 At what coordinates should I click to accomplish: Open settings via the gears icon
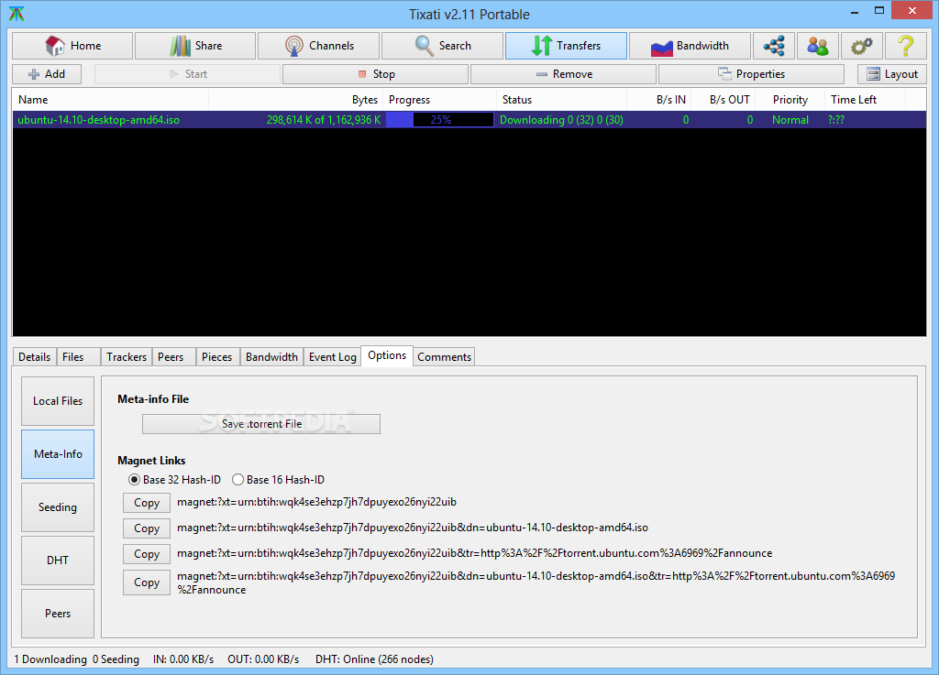862,46
